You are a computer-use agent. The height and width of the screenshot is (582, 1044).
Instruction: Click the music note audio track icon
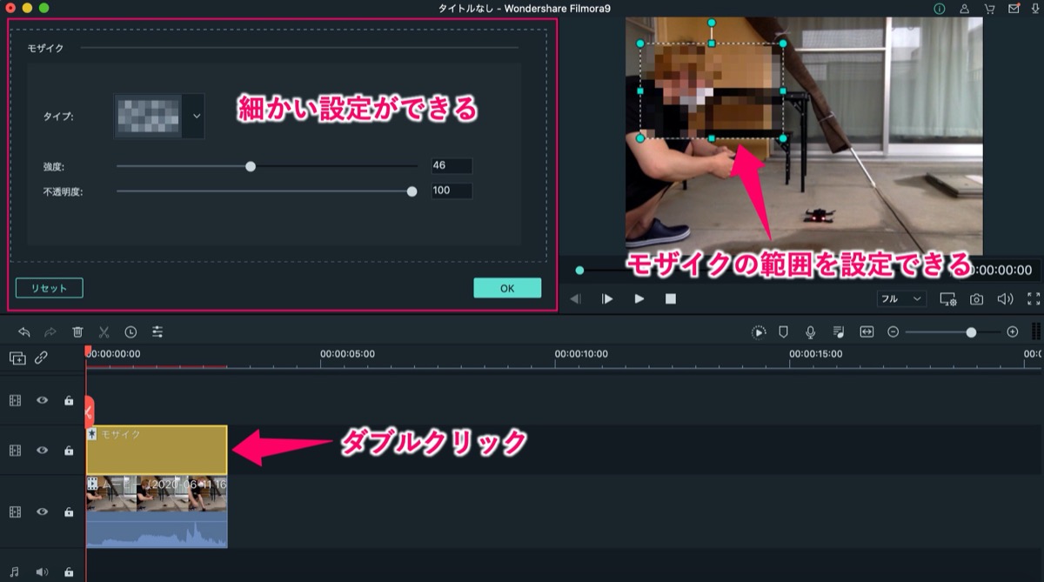pos(15,572)
